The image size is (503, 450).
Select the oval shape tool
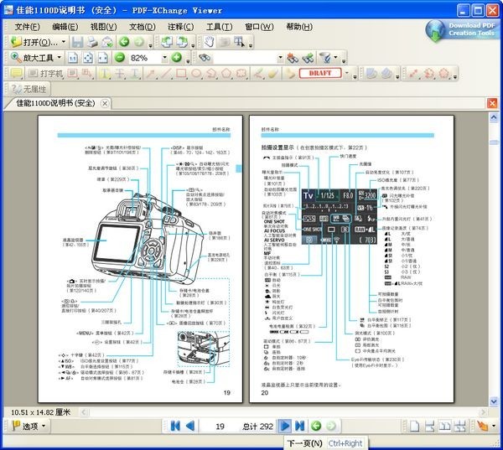coord(196,74)
